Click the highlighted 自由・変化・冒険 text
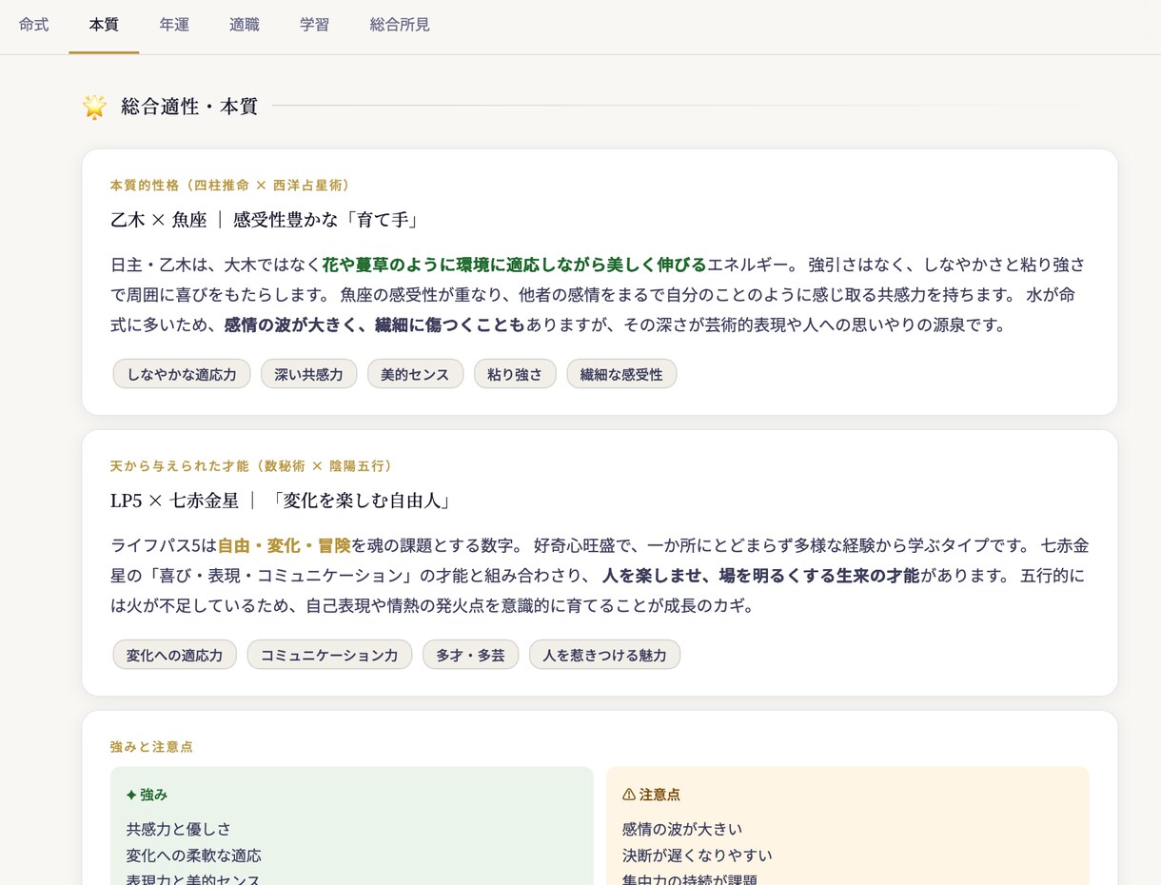Viewport: 1161px width, 885px height. coord(285,546)
